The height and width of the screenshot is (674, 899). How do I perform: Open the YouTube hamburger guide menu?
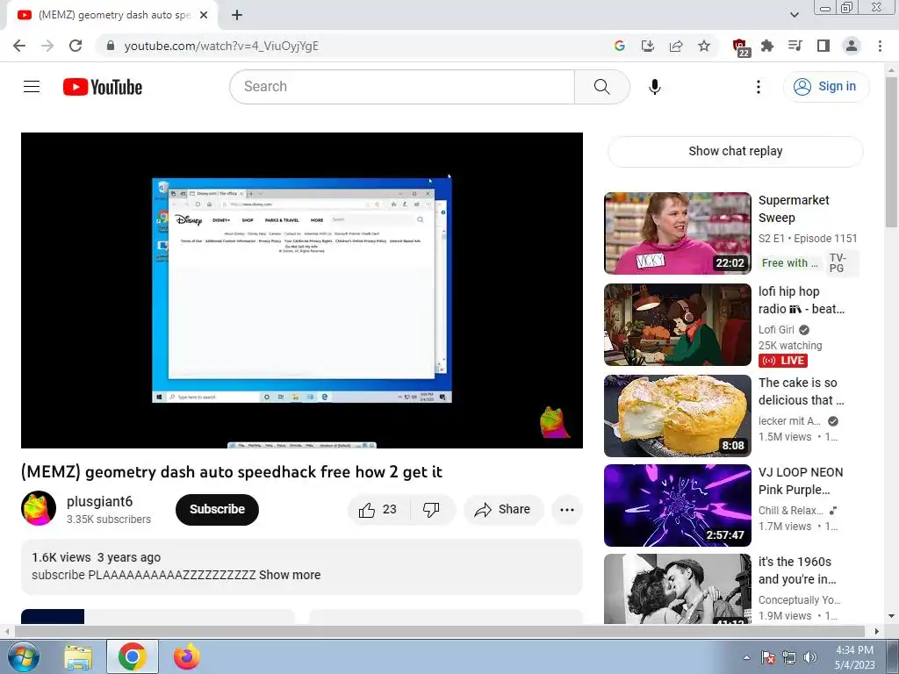tap(32, 87)
